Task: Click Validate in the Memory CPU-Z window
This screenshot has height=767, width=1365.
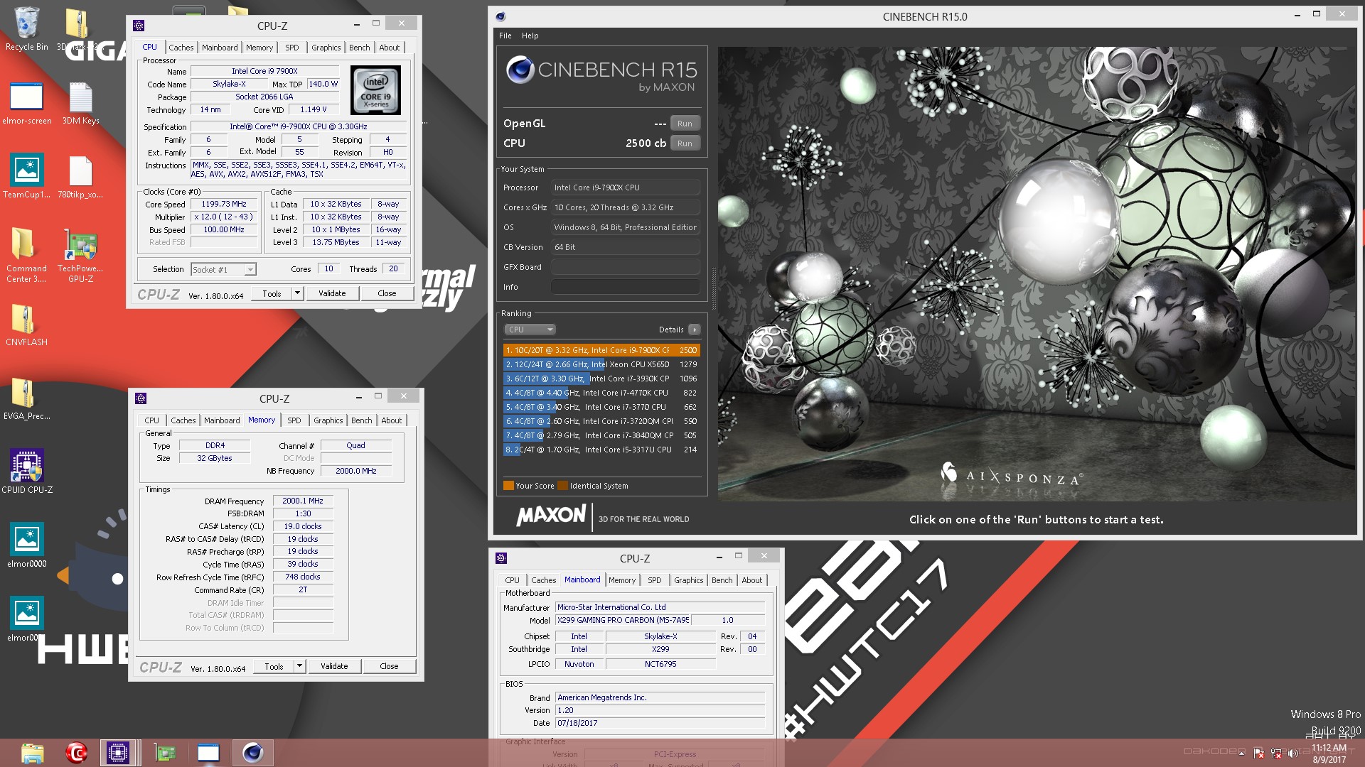Action: (x=334, y=666)
